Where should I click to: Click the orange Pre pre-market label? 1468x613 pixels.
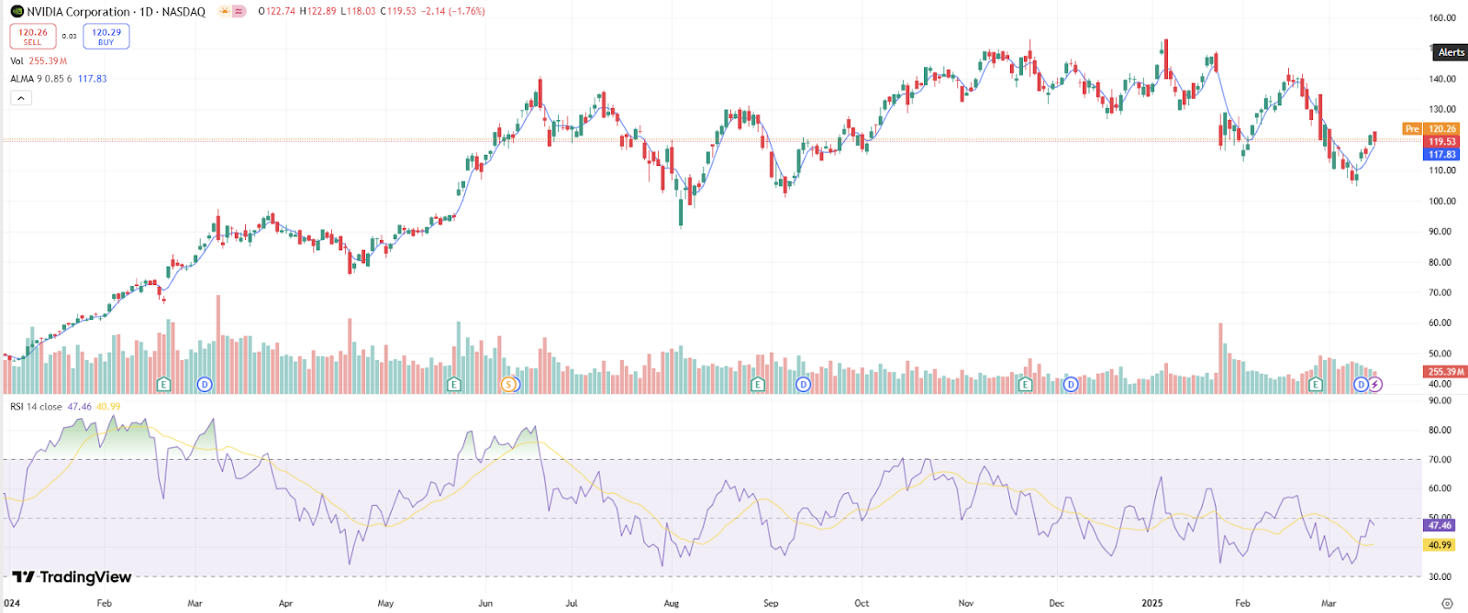point(1412,129)
